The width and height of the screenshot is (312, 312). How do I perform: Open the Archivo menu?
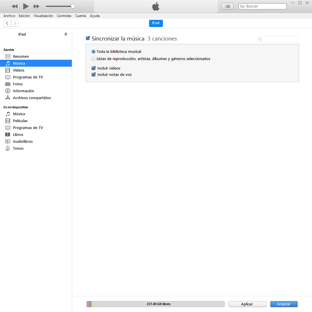pos(9,16)
